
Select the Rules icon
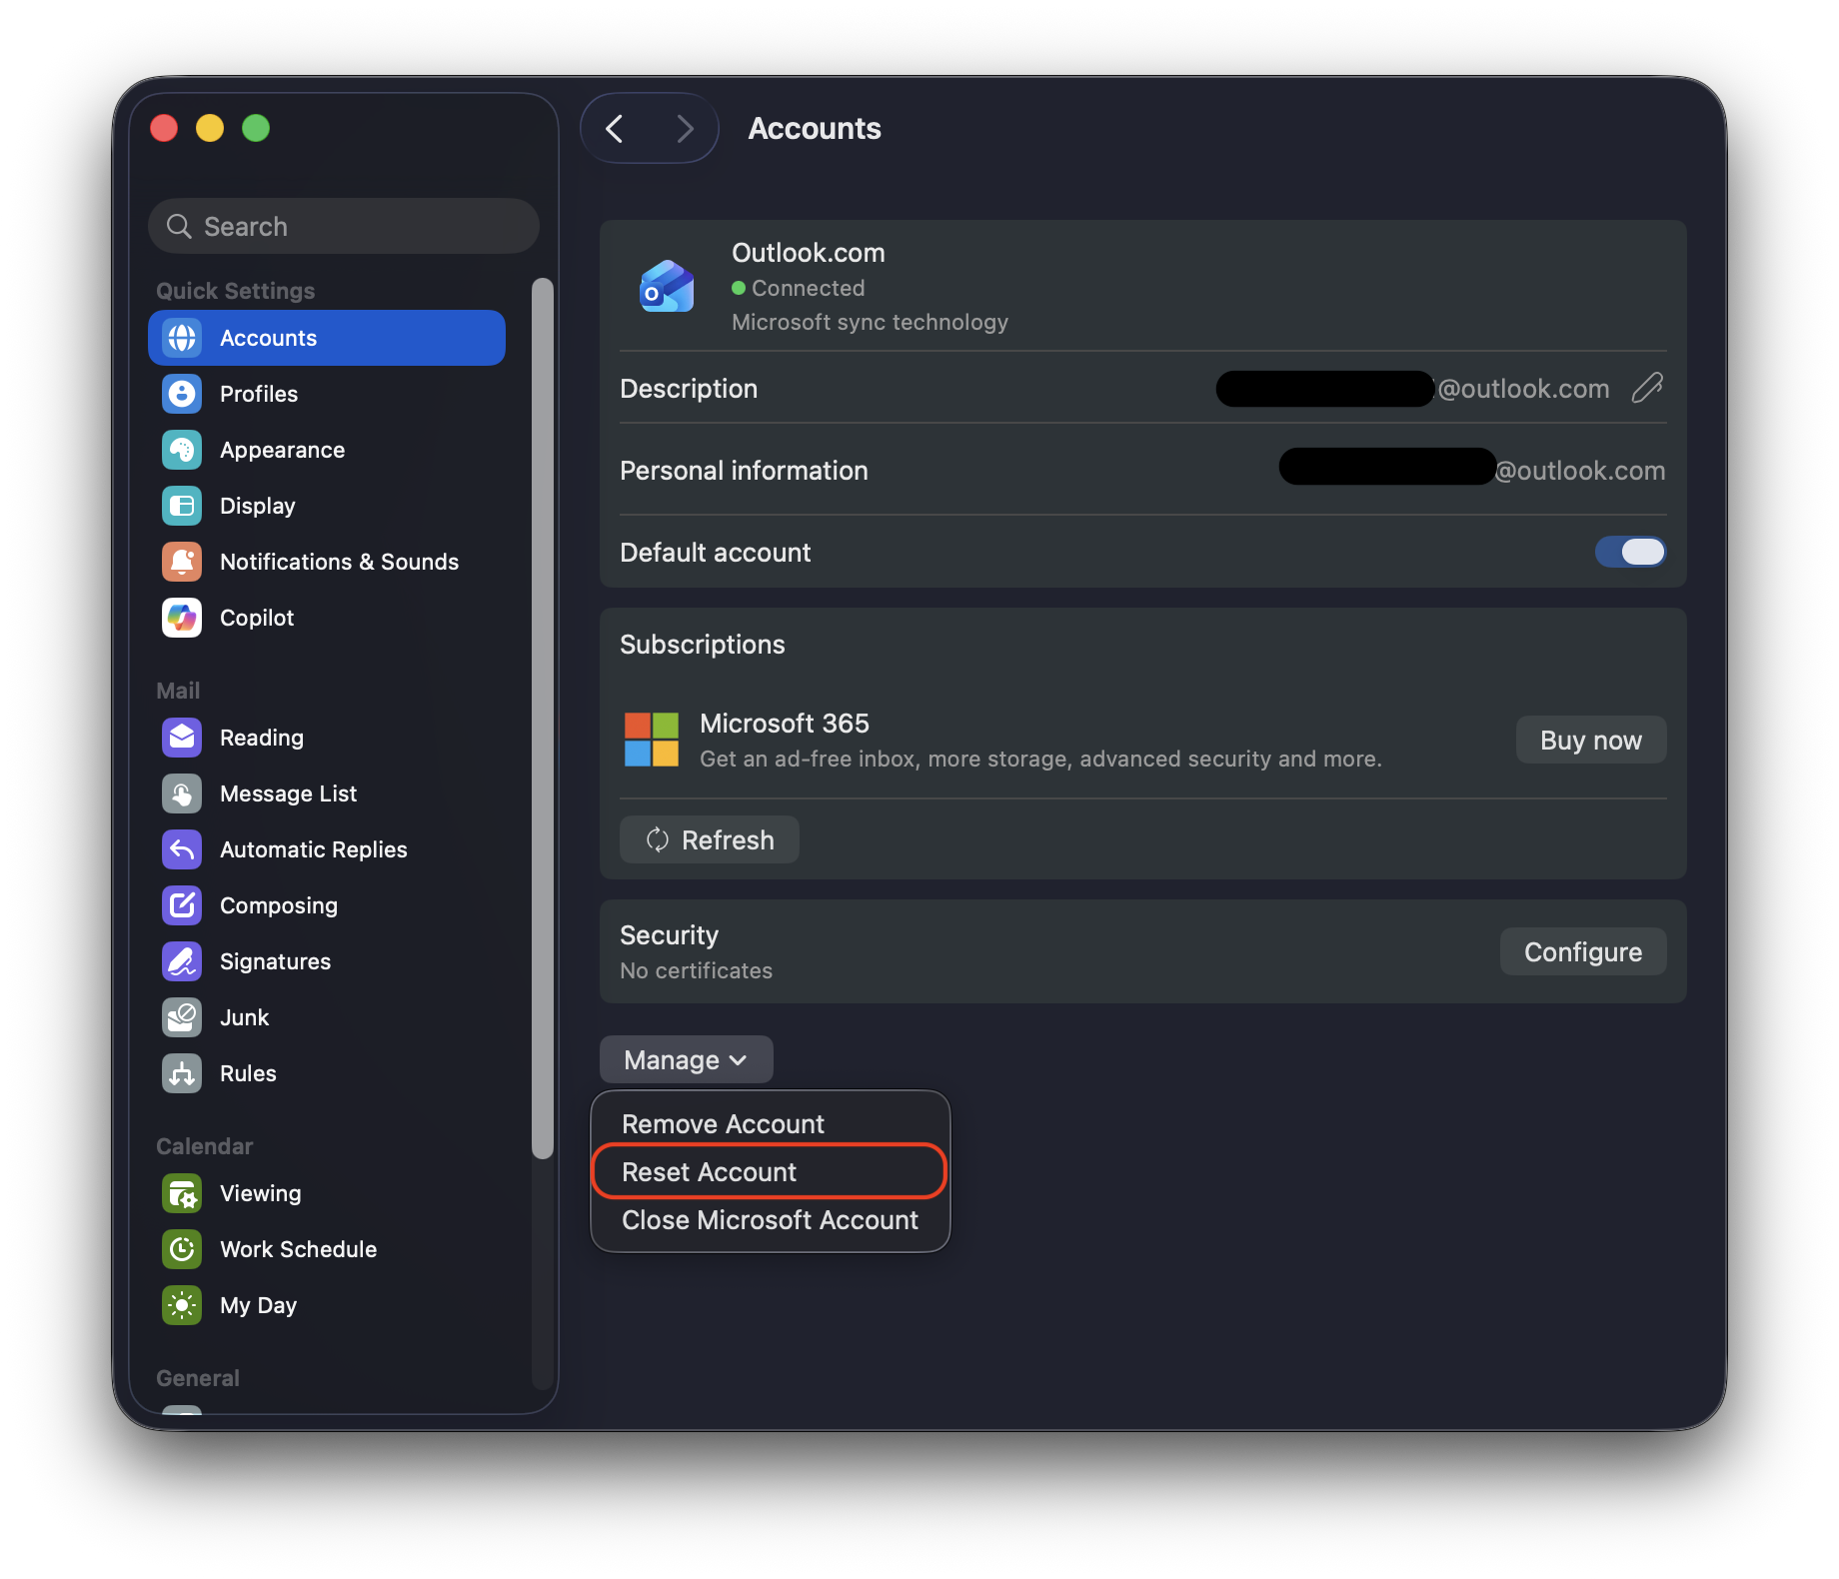click(182, 1073)
